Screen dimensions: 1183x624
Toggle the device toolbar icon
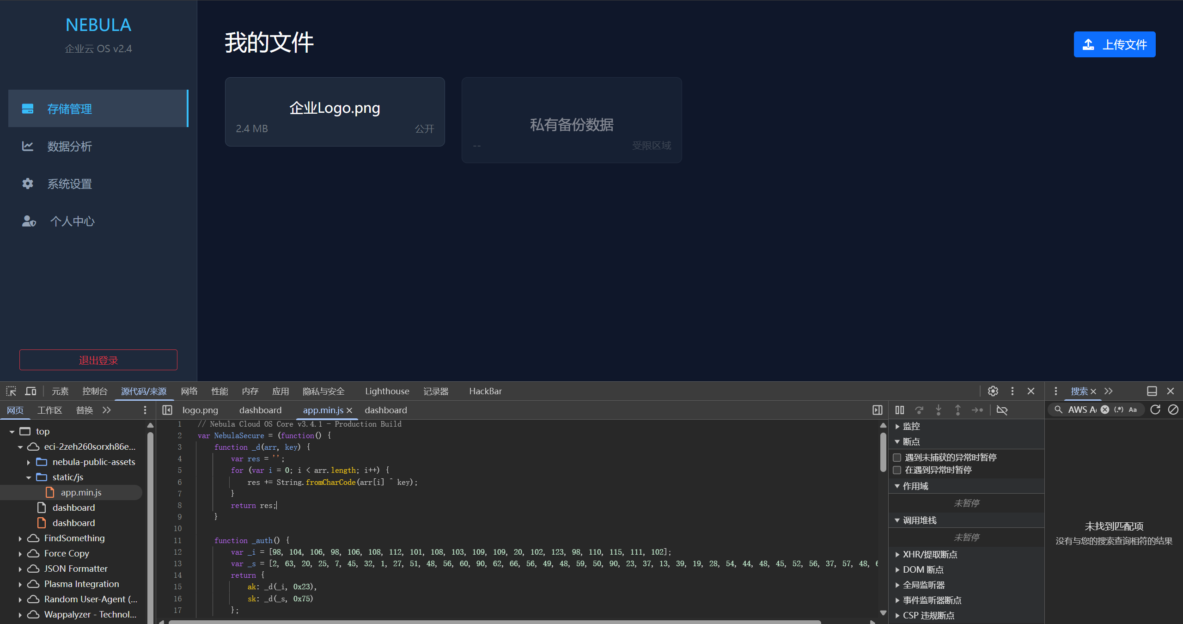click(x=30, y=391)
